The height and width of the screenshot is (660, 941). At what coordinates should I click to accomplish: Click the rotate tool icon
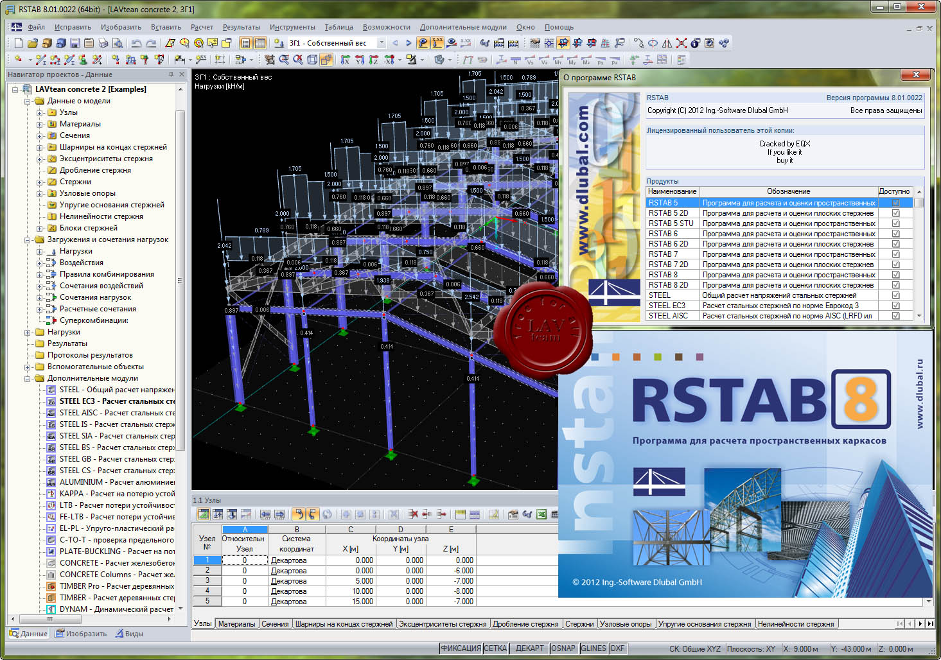pos(653,43)
